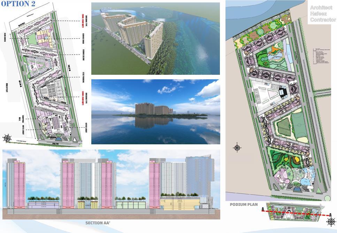Viewport: 337px width, 233px height.
Task: Click the "STILT PARKING" label
Action: (83, 77)
